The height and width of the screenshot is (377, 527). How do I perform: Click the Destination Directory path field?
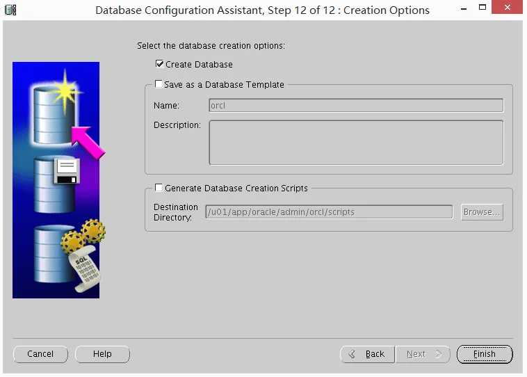329,212
